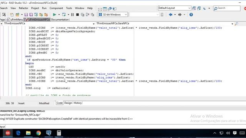This screenshot has height=138, width=246.
Task: Open the Tools menu
Action: [69, 8]
